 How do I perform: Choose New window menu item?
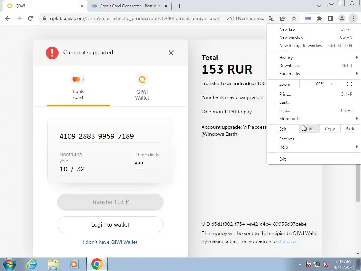(x=313, y=37)
